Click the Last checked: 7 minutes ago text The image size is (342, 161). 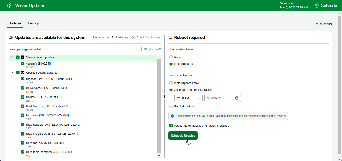(x=111, y=37)
